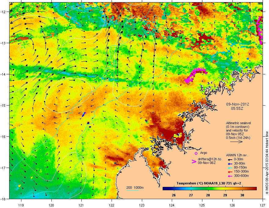Click the black 0-30m arrow in legend
269x208 pixels.
[x=230, y=159]
